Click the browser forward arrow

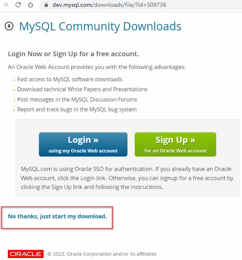coord(5,5)
